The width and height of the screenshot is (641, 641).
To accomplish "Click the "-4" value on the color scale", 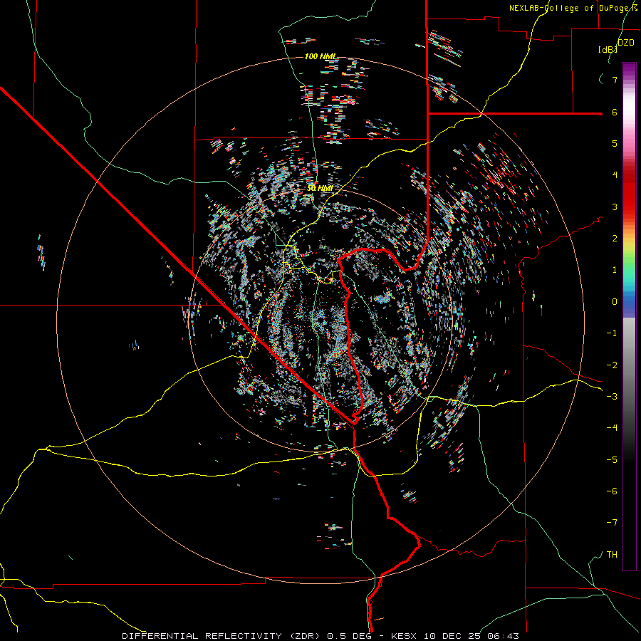I will (612, 427).
